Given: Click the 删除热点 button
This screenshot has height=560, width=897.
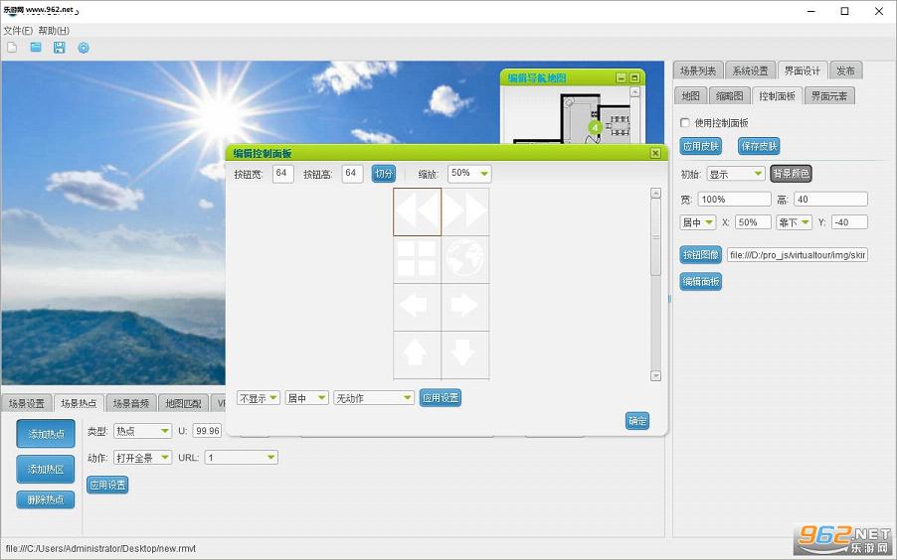Looking at the screenshot, I should tap(46, 499).
